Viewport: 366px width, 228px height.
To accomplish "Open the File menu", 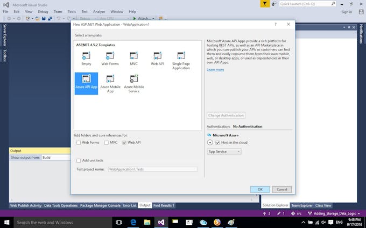I will pyautogui.click(x=5, y=11).
